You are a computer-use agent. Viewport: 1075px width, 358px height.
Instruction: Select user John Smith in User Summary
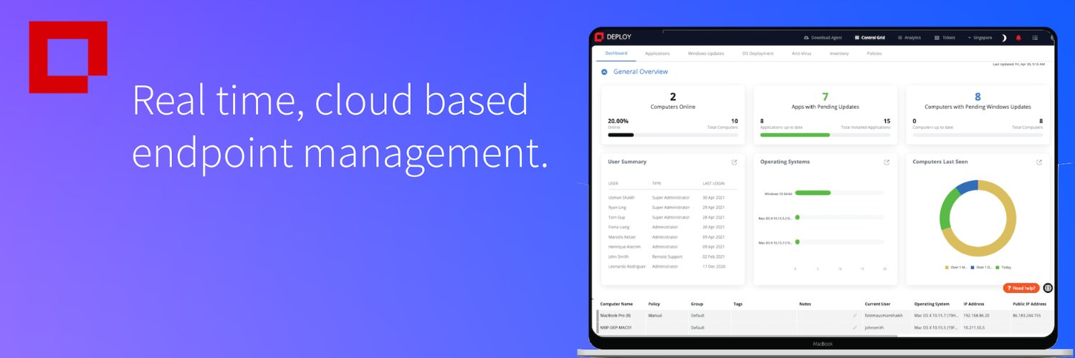click(618, 256)
